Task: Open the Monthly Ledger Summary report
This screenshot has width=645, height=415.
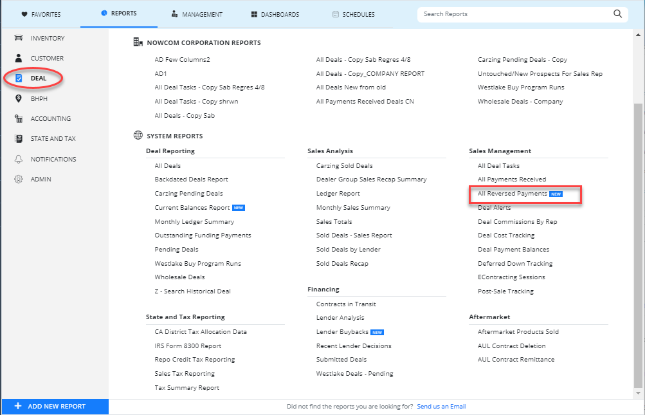Action: point(194,221)
